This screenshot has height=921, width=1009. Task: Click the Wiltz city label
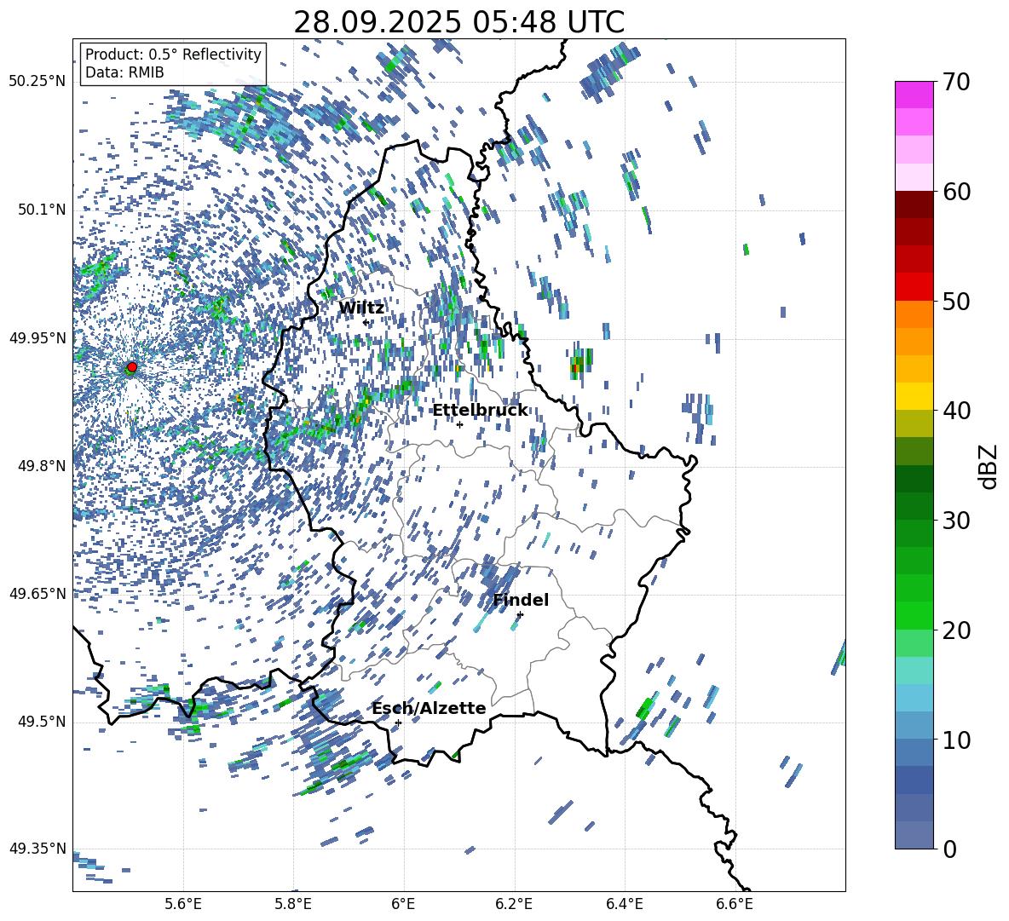click(x=361, y=308)
